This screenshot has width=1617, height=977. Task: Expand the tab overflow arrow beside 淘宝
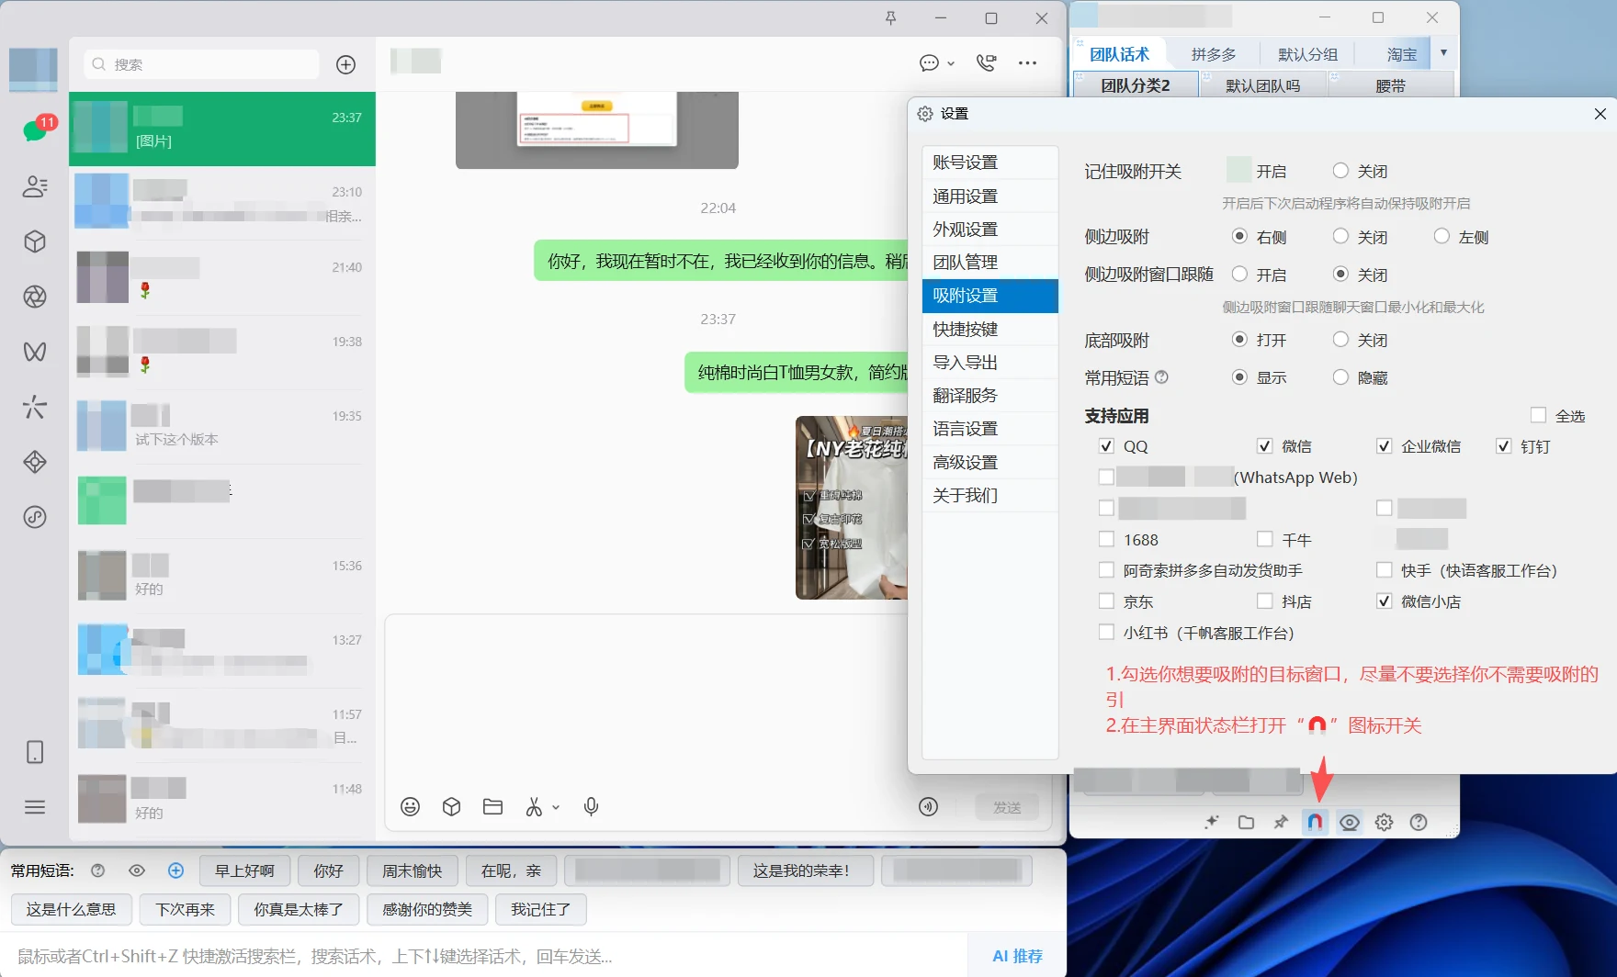tap(1443, 53)
